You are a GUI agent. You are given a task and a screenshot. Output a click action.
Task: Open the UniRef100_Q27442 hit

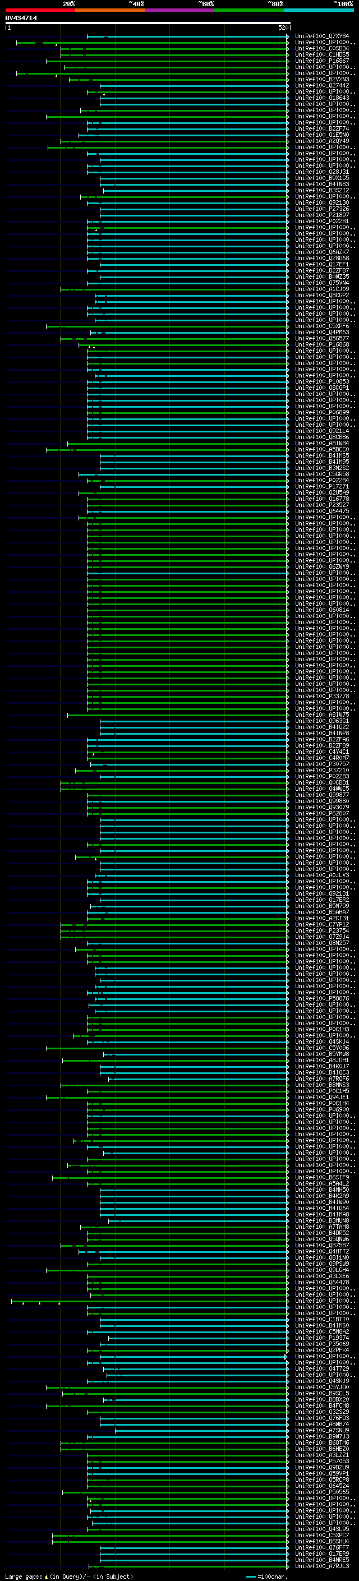click(x=322, y=85)
